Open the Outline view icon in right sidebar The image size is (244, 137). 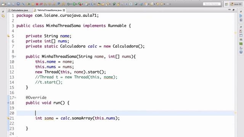tap(241, 16)
